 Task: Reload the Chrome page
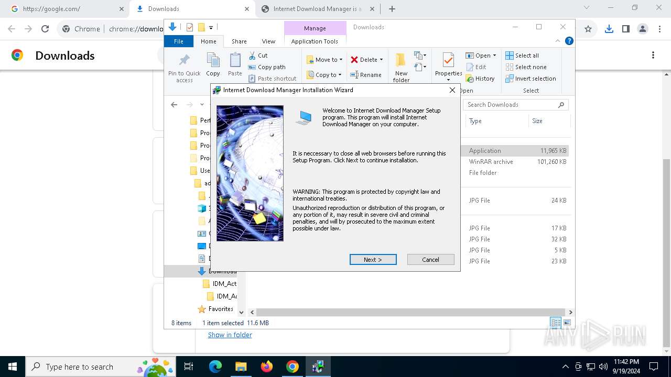coord(45,29)
